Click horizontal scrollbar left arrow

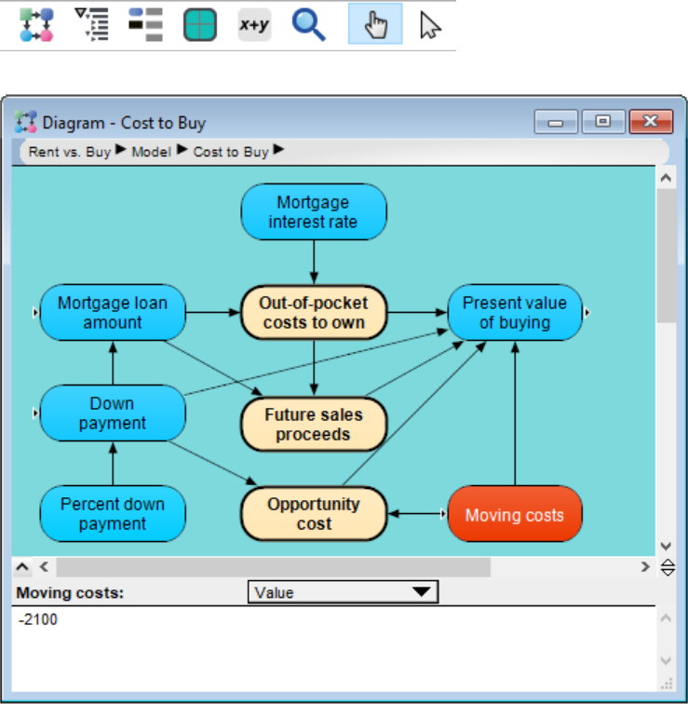point(44,566)
